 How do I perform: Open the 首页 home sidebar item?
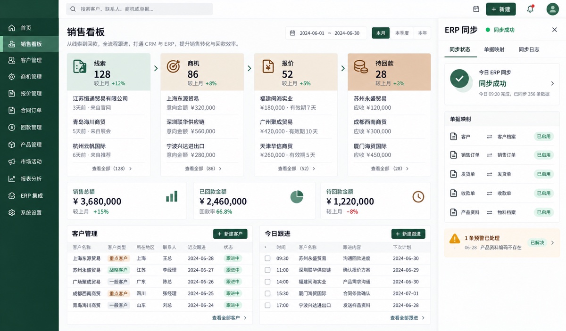tap(29, 28)
